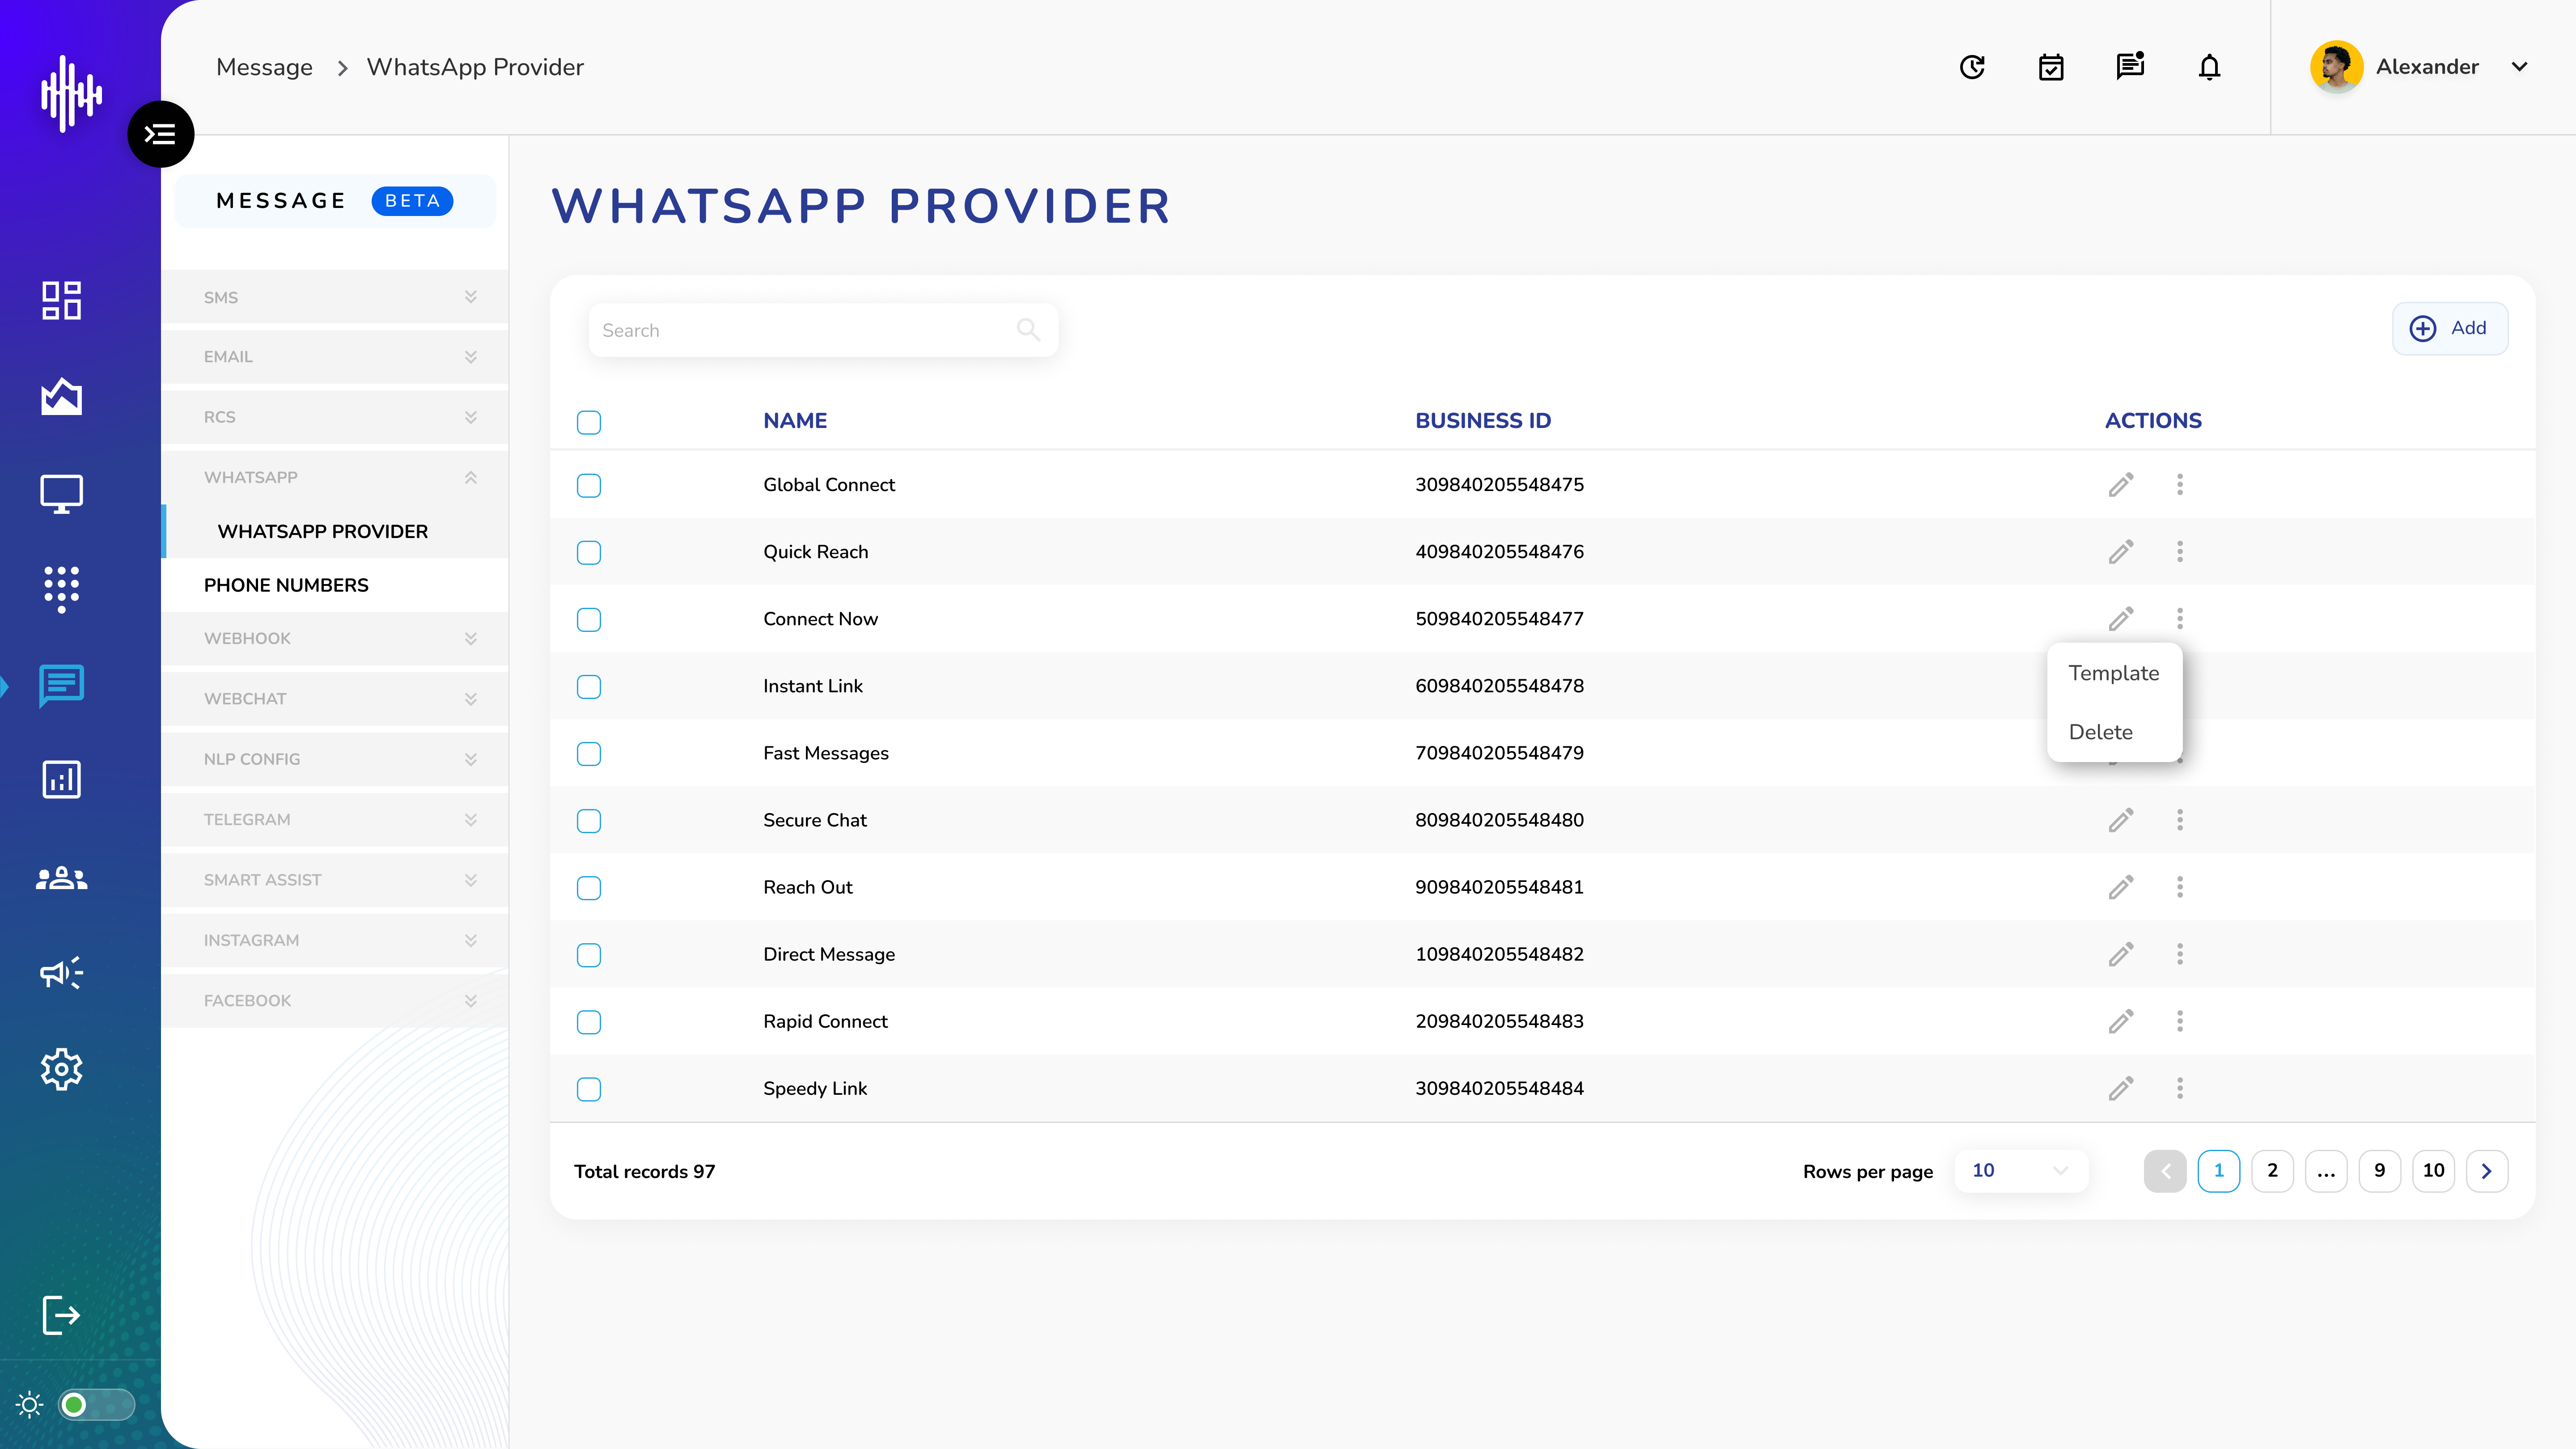Screen dimensions: 2576x1449
Task: Click the NAME column header
Action: tap(795, 421)
